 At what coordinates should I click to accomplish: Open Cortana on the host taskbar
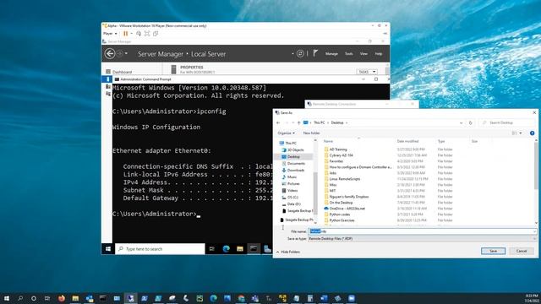[34, 298]
